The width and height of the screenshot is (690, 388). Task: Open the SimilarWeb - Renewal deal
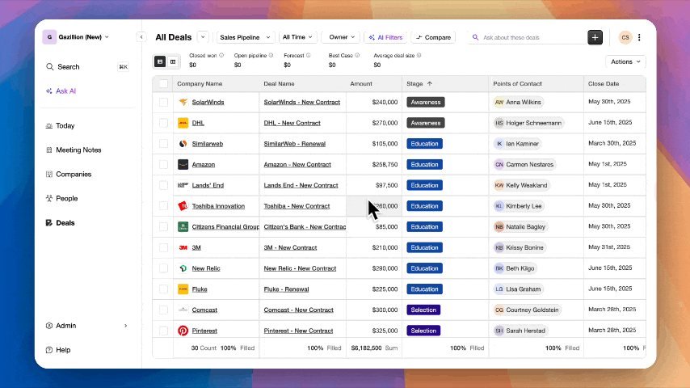[x=294, y=144]
